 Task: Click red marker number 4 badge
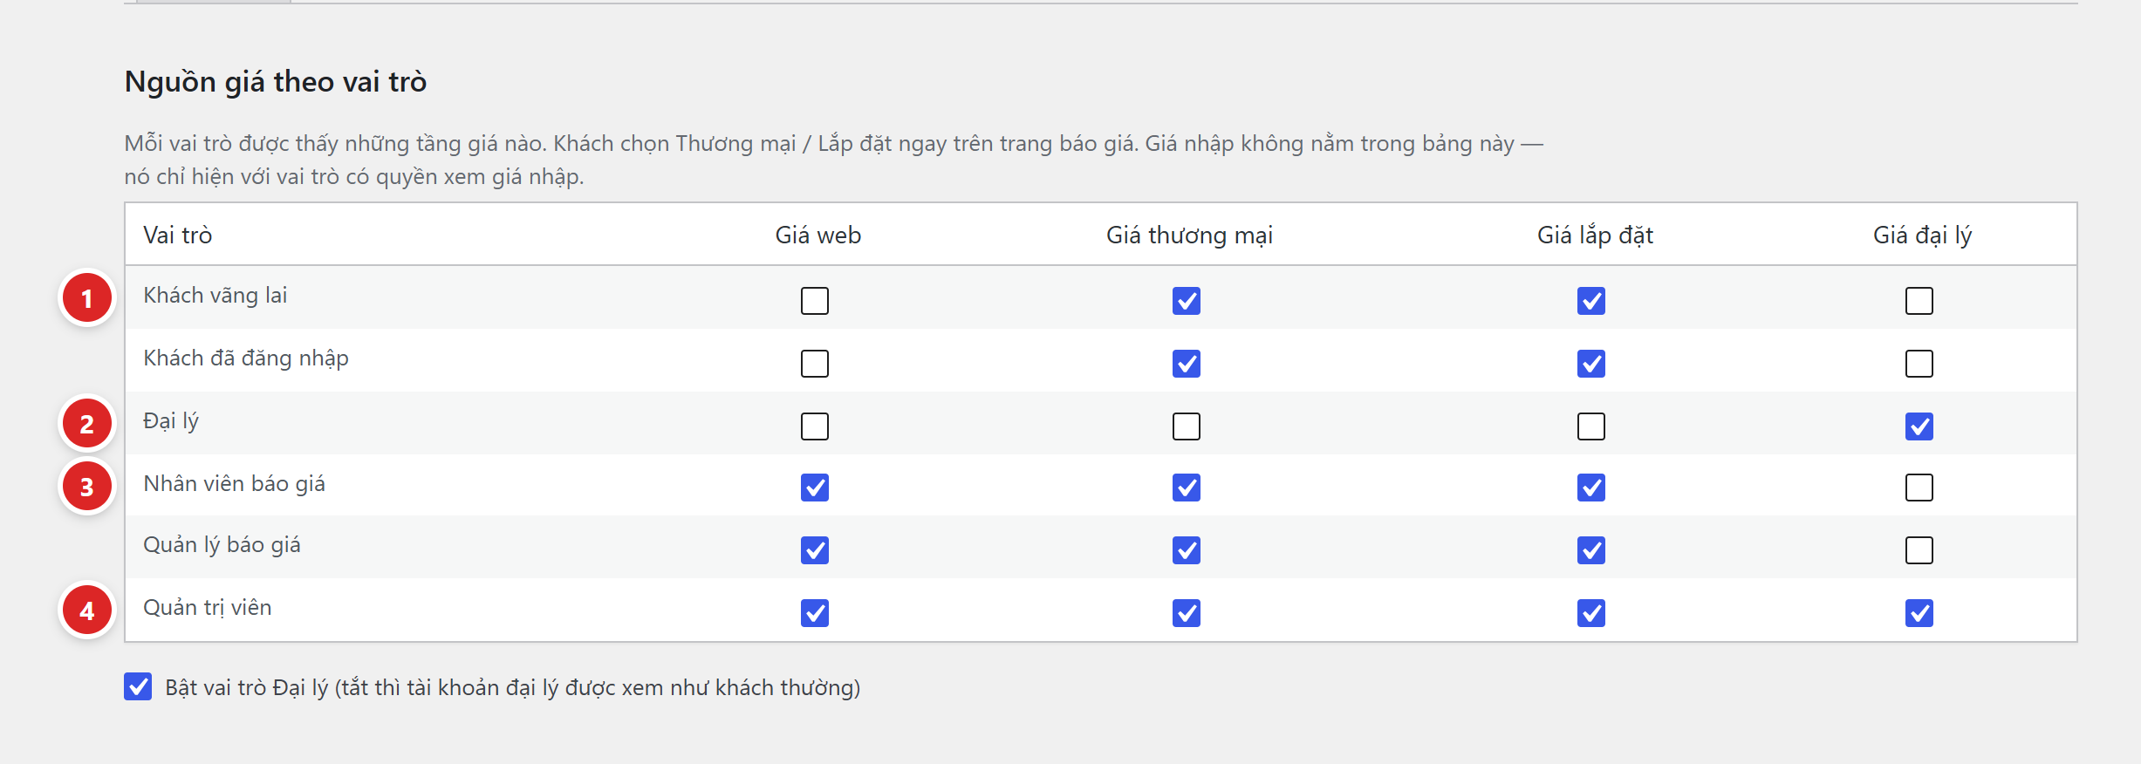(87, 611)
